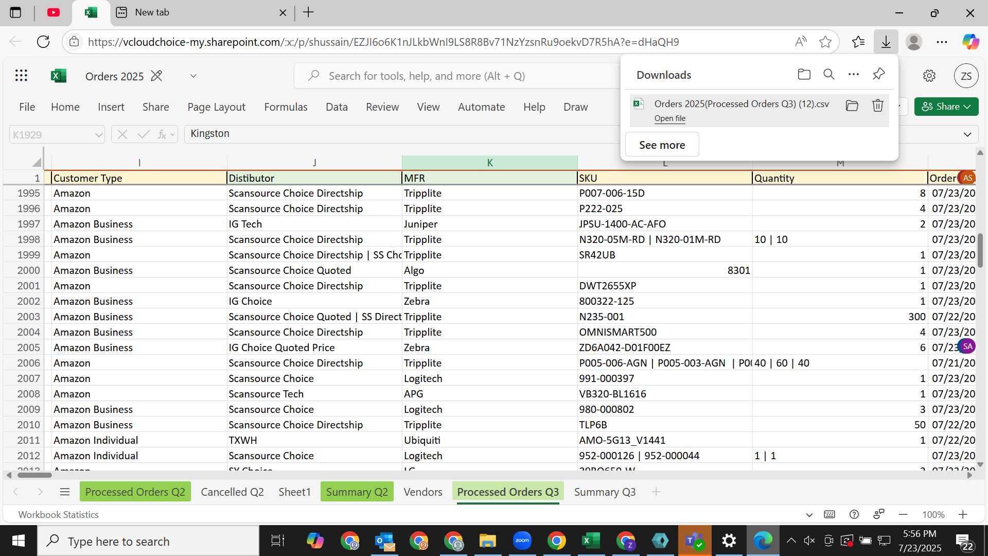Open the Page Layout tab
This screenshot has height=556, width=988.
tap(216, 107)
